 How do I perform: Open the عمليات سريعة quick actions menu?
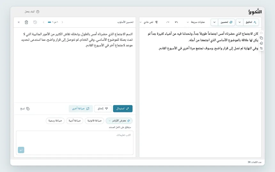[x=196, y=22]
